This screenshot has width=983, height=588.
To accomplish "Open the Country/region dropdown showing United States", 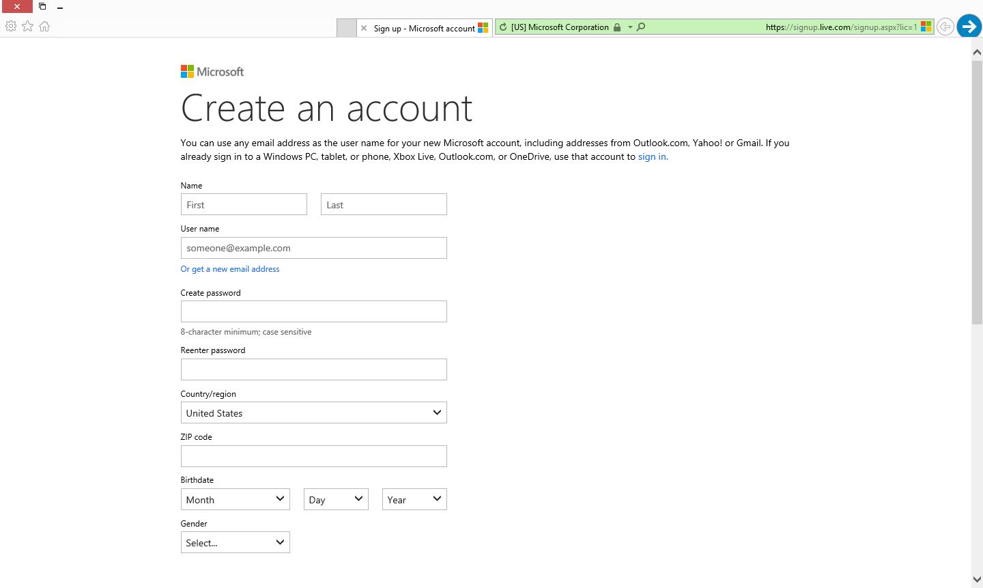I will click(314, 412).
